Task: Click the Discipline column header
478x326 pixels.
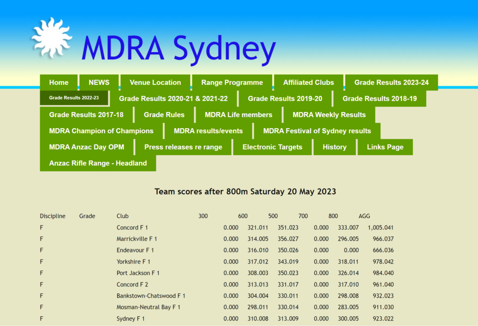Action: (x=52, y=216)
